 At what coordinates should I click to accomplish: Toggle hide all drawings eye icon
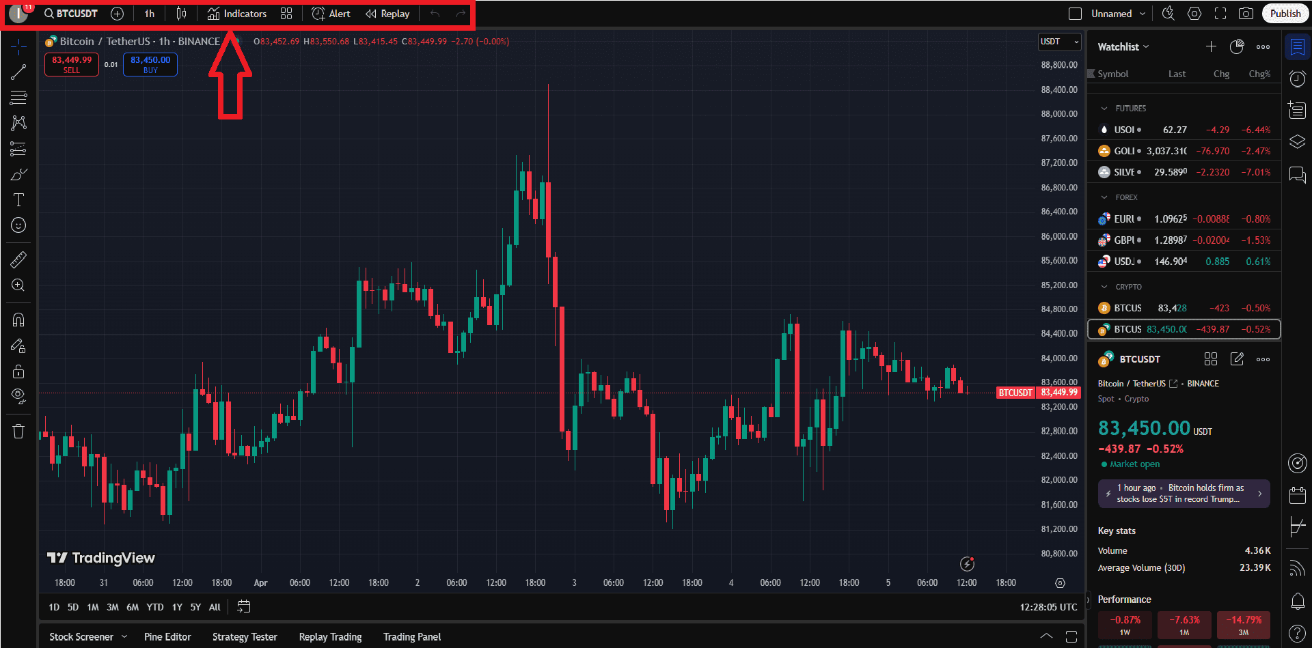[x=18, y=397]
